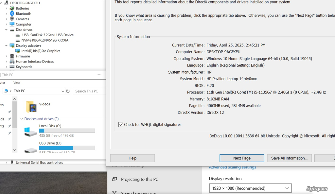Click Projecting to this PC icon in Settings
The image size is (335, 194).
pyautogui.click(x=115, y=179)
